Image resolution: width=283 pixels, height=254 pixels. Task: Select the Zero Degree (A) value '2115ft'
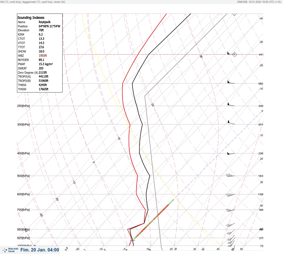point(43,73)
